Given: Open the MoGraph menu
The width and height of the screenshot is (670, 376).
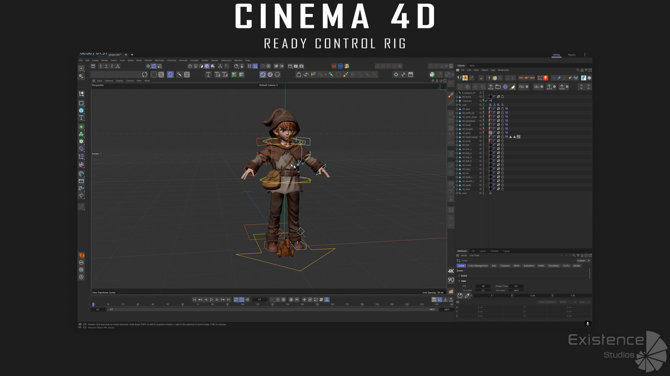Looking at the screenshot, I should pyautogui.click(x=159, y=60).
